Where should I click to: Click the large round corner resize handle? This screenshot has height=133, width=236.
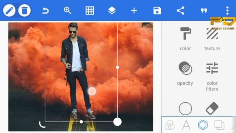[117, 122]
